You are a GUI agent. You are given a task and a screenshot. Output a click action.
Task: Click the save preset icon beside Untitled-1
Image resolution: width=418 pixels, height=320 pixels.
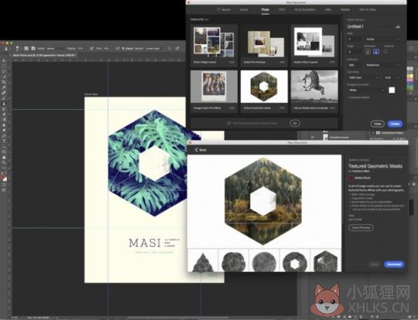(x=398, y=27)
